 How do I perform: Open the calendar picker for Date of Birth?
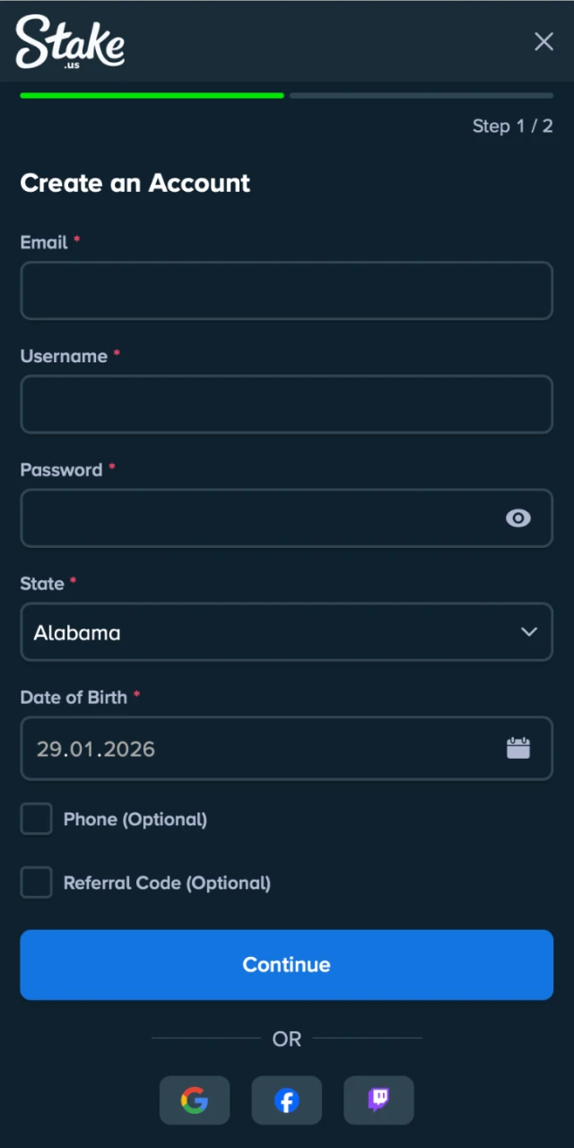pos(518,746)
